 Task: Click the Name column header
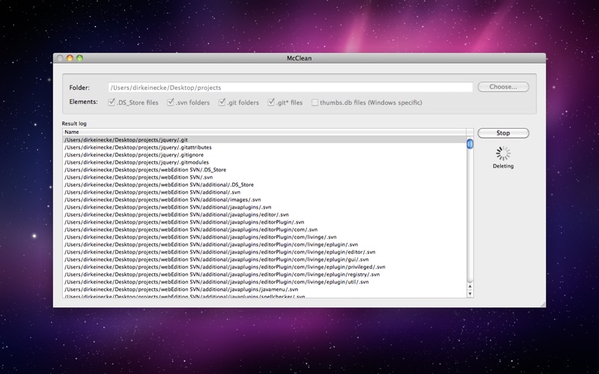point(264,132)
